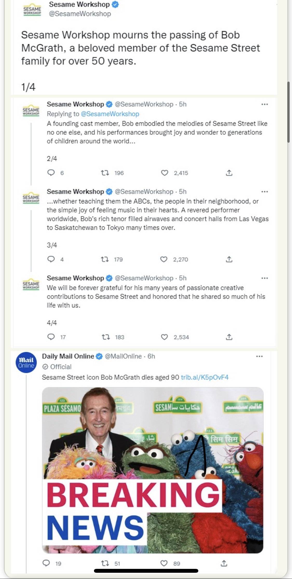Open more options for Daily Mail tweet

click(259, 356)
